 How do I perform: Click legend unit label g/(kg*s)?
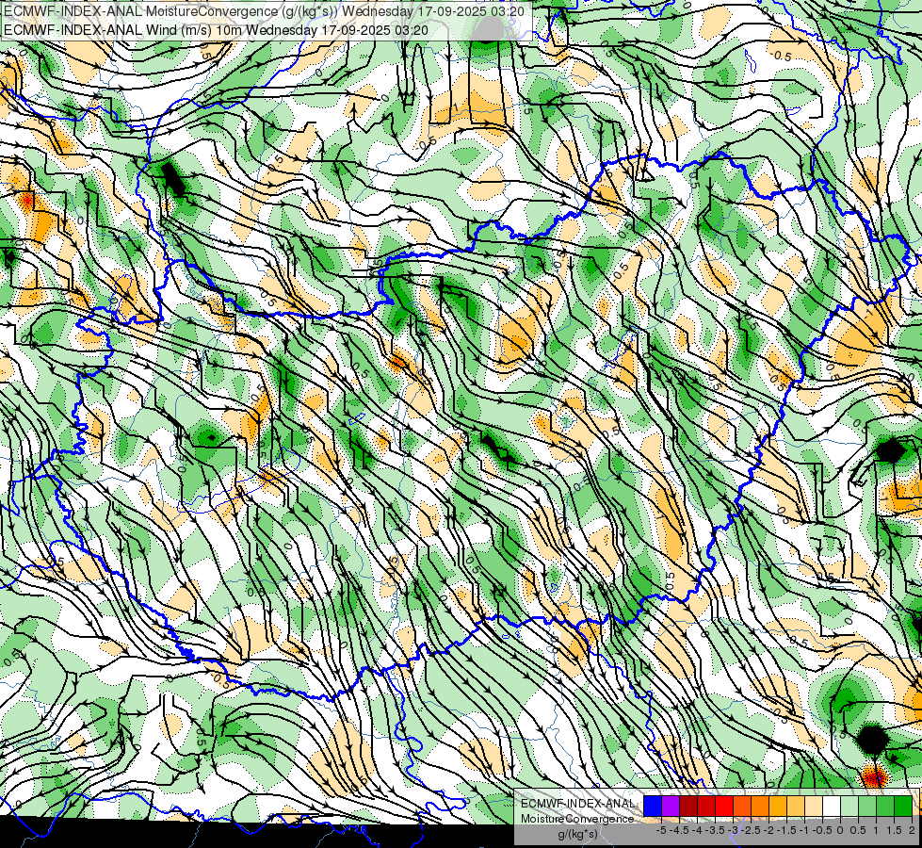[x=578, y=834]
